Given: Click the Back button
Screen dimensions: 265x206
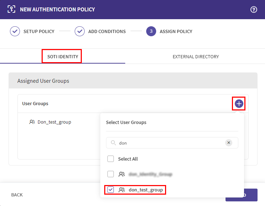Looking at the screenshot, I should [x=17, y=195].
